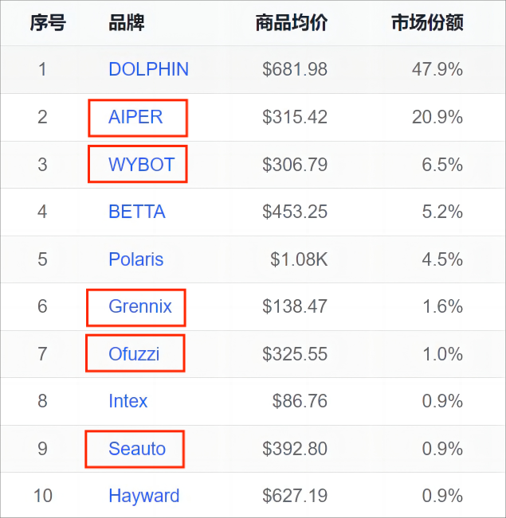Select the $681.98 price cell

pos(295,69)
